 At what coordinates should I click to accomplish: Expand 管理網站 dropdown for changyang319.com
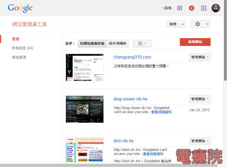200,57
